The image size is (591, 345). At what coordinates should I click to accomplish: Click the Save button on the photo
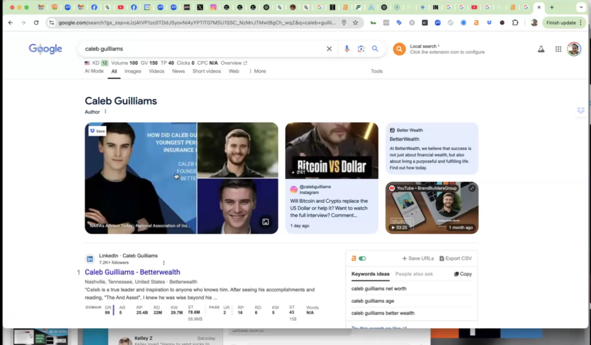pos(97,131)
